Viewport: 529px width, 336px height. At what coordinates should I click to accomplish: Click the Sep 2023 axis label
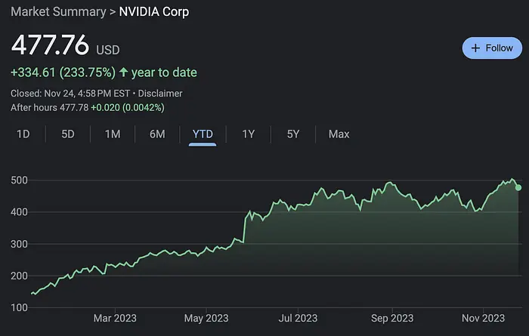[392, 318]
